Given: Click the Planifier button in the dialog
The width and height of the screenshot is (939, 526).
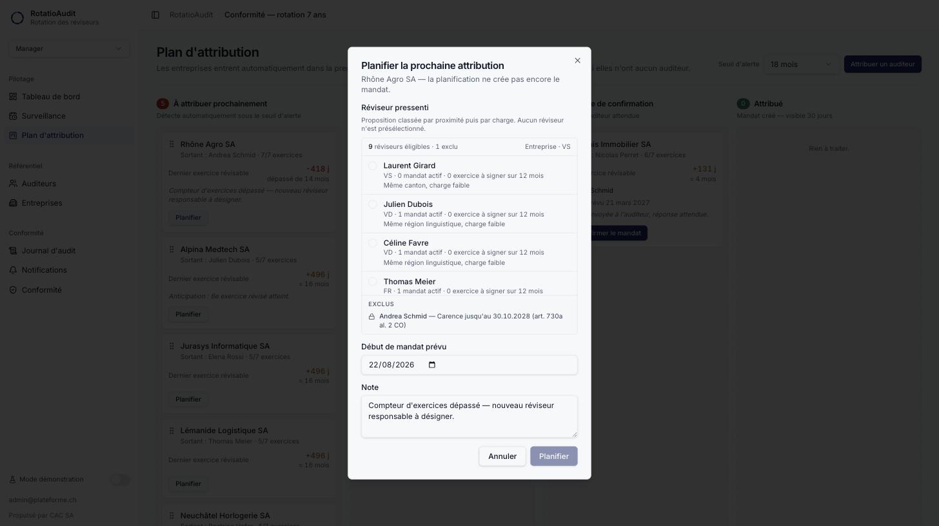Looking at the screenshot, I should [x=554, y=456].
